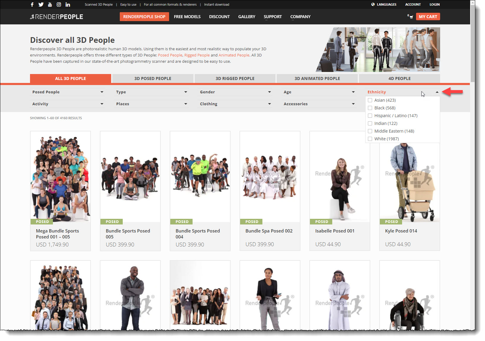485x341 pixels.
Task: Expand the Age filter dropdown
Action: pyautogui.click(x=319, y=92)
